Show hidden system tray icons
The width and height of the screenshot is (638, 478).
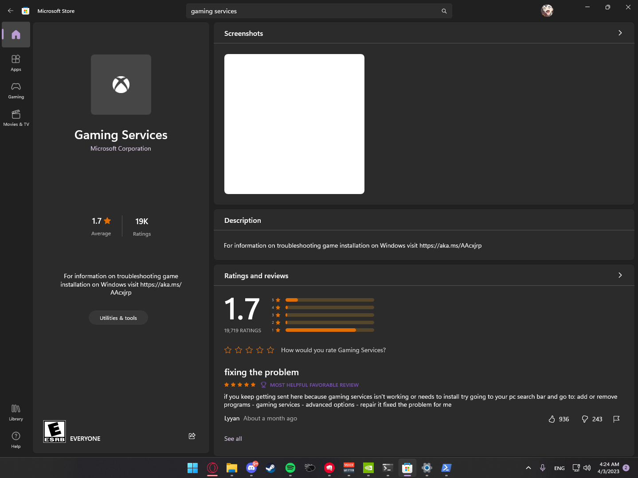tap(528, 468)
